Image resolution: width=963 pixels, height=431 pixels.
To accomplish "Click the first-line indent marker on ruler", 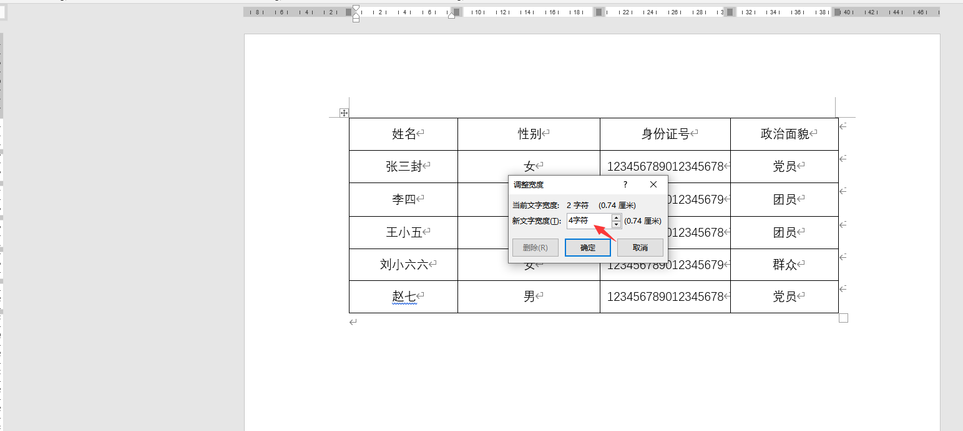I will (356, 8).
